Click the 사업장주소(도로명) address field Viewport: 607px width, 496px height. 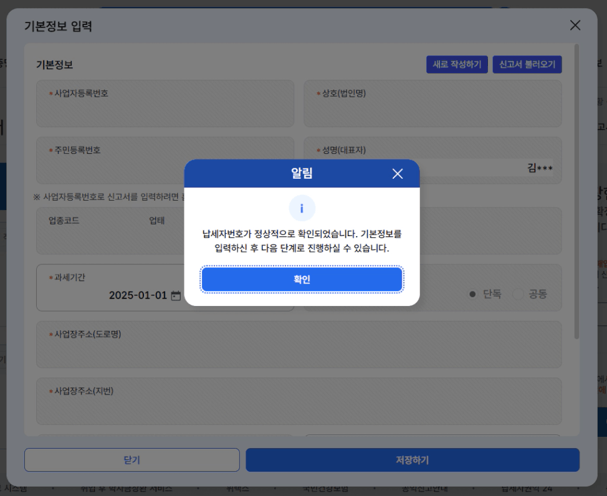[299, 353]
